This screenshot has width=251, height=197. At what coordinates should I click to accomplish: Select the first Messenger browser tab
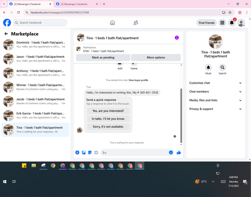click(x=31, y=4)
